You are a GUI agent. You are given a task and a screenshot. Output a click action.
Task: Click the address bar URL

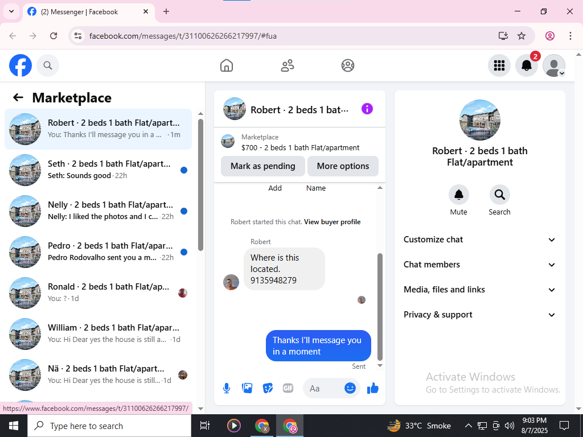(x=183, y=36)
